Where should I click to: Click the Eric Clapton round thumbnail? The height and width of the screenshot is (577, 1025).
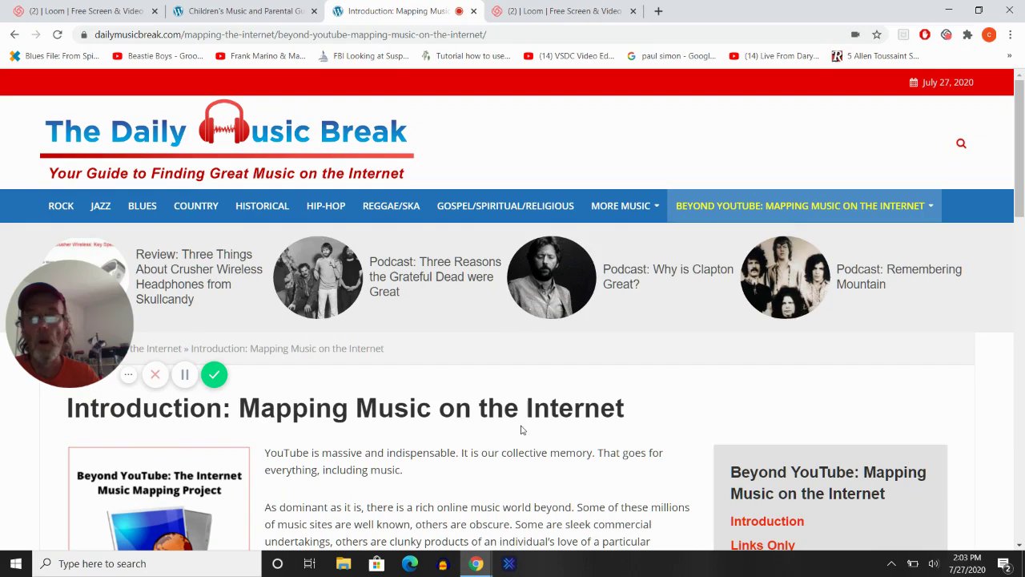551,277
